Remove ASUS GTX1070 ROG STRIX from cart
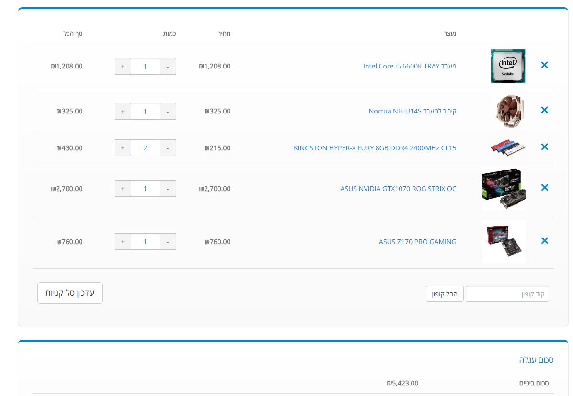 (544, 187)
